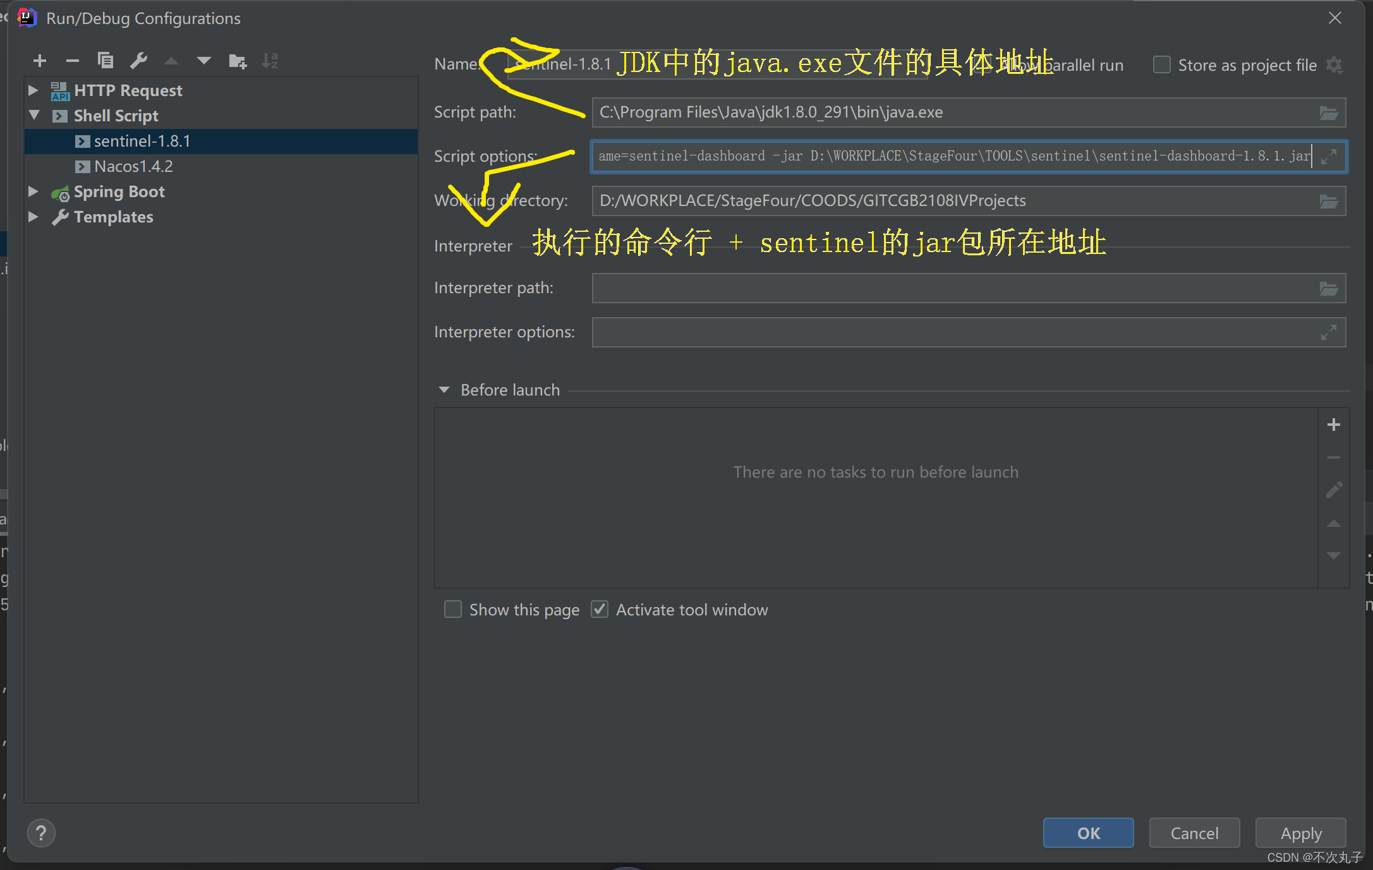Add a Before launch task
Viewport: 1373px width, 870px height.
coord(1334,424)
